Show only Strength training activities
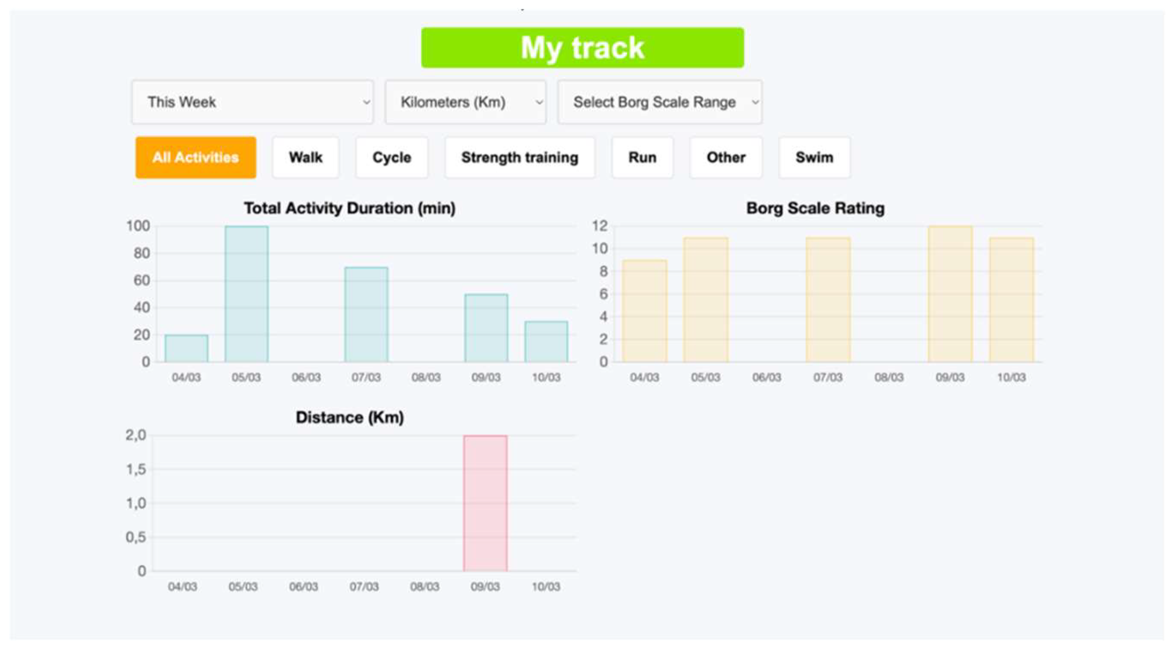This screenshot has width=1175, height=653. 520,158
